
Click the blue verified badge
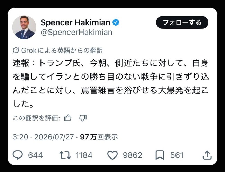[116, 22]
